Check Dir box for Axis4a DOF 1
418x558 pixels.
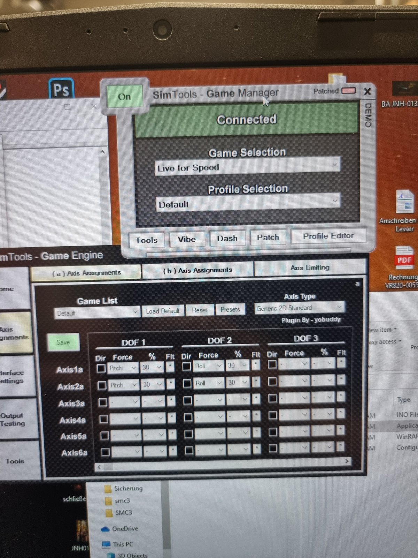[103, 419]
